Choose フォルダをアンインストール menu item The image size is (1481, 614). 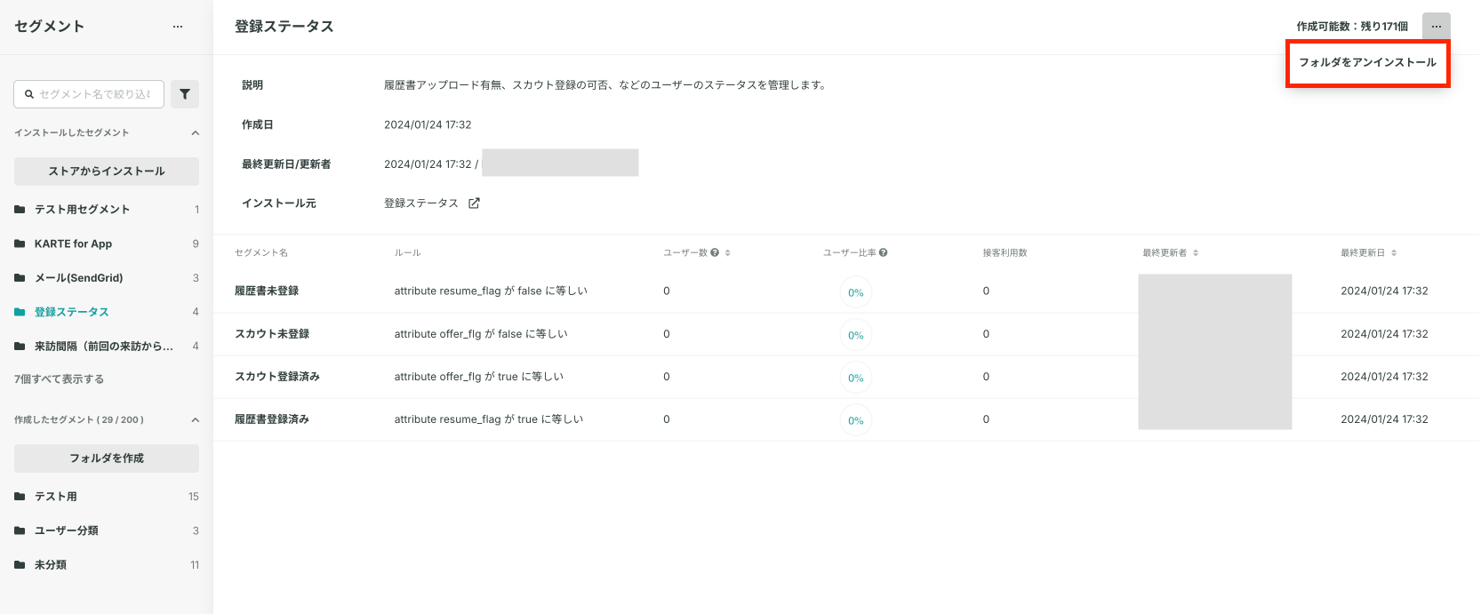[x=1368, y=62]
